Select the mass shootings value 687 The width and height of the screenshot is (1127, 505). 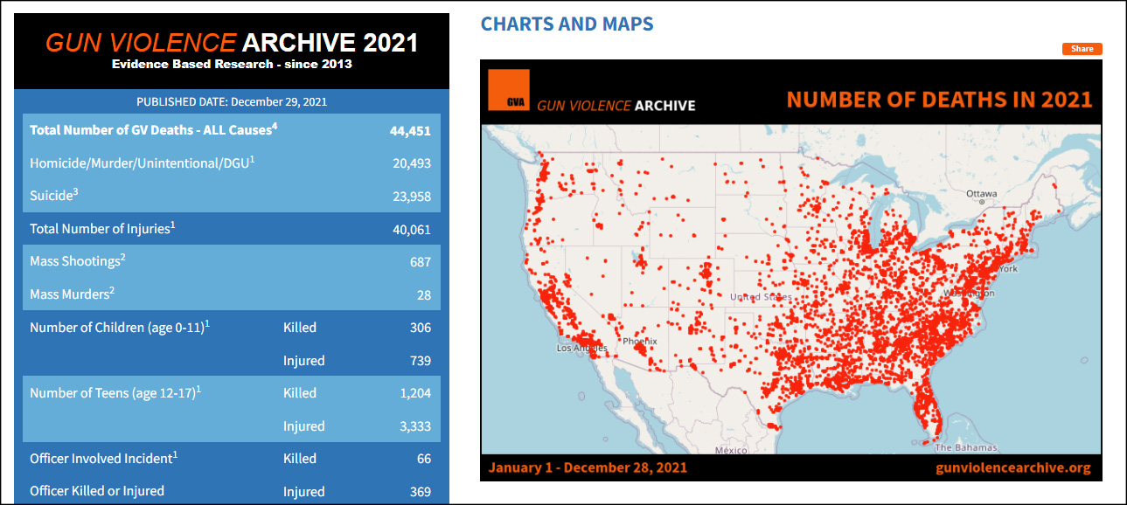421,262
